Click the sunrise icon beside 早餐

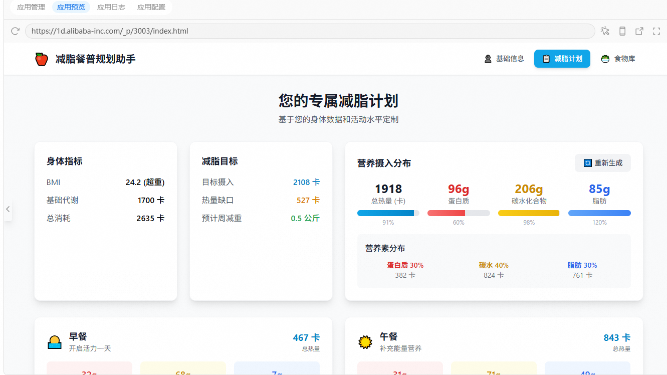click(55, 342)
